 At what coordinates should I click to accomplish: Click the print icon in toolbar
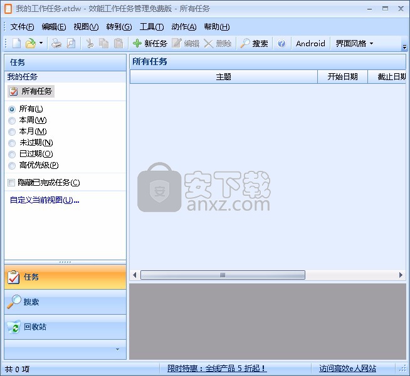(x=56, y=43)
